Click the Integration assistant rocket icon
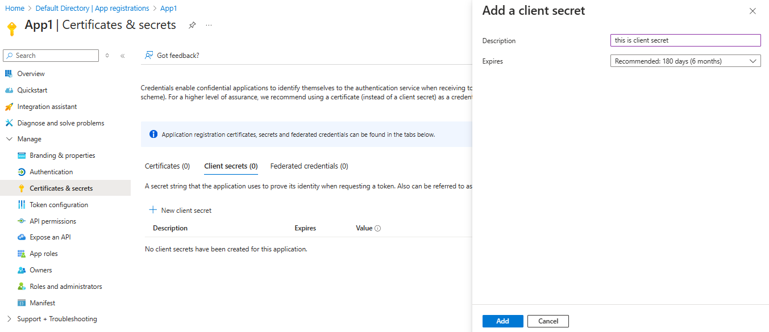This screenshot has height=332, width=769. click(x=9, y=107)
